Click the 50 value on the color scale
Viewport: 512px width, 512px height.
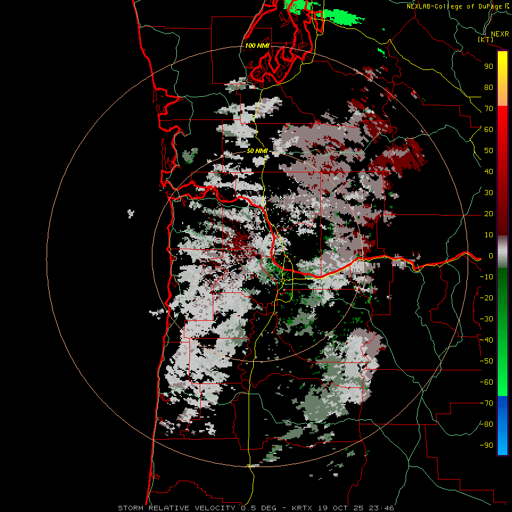coord(489,151)
